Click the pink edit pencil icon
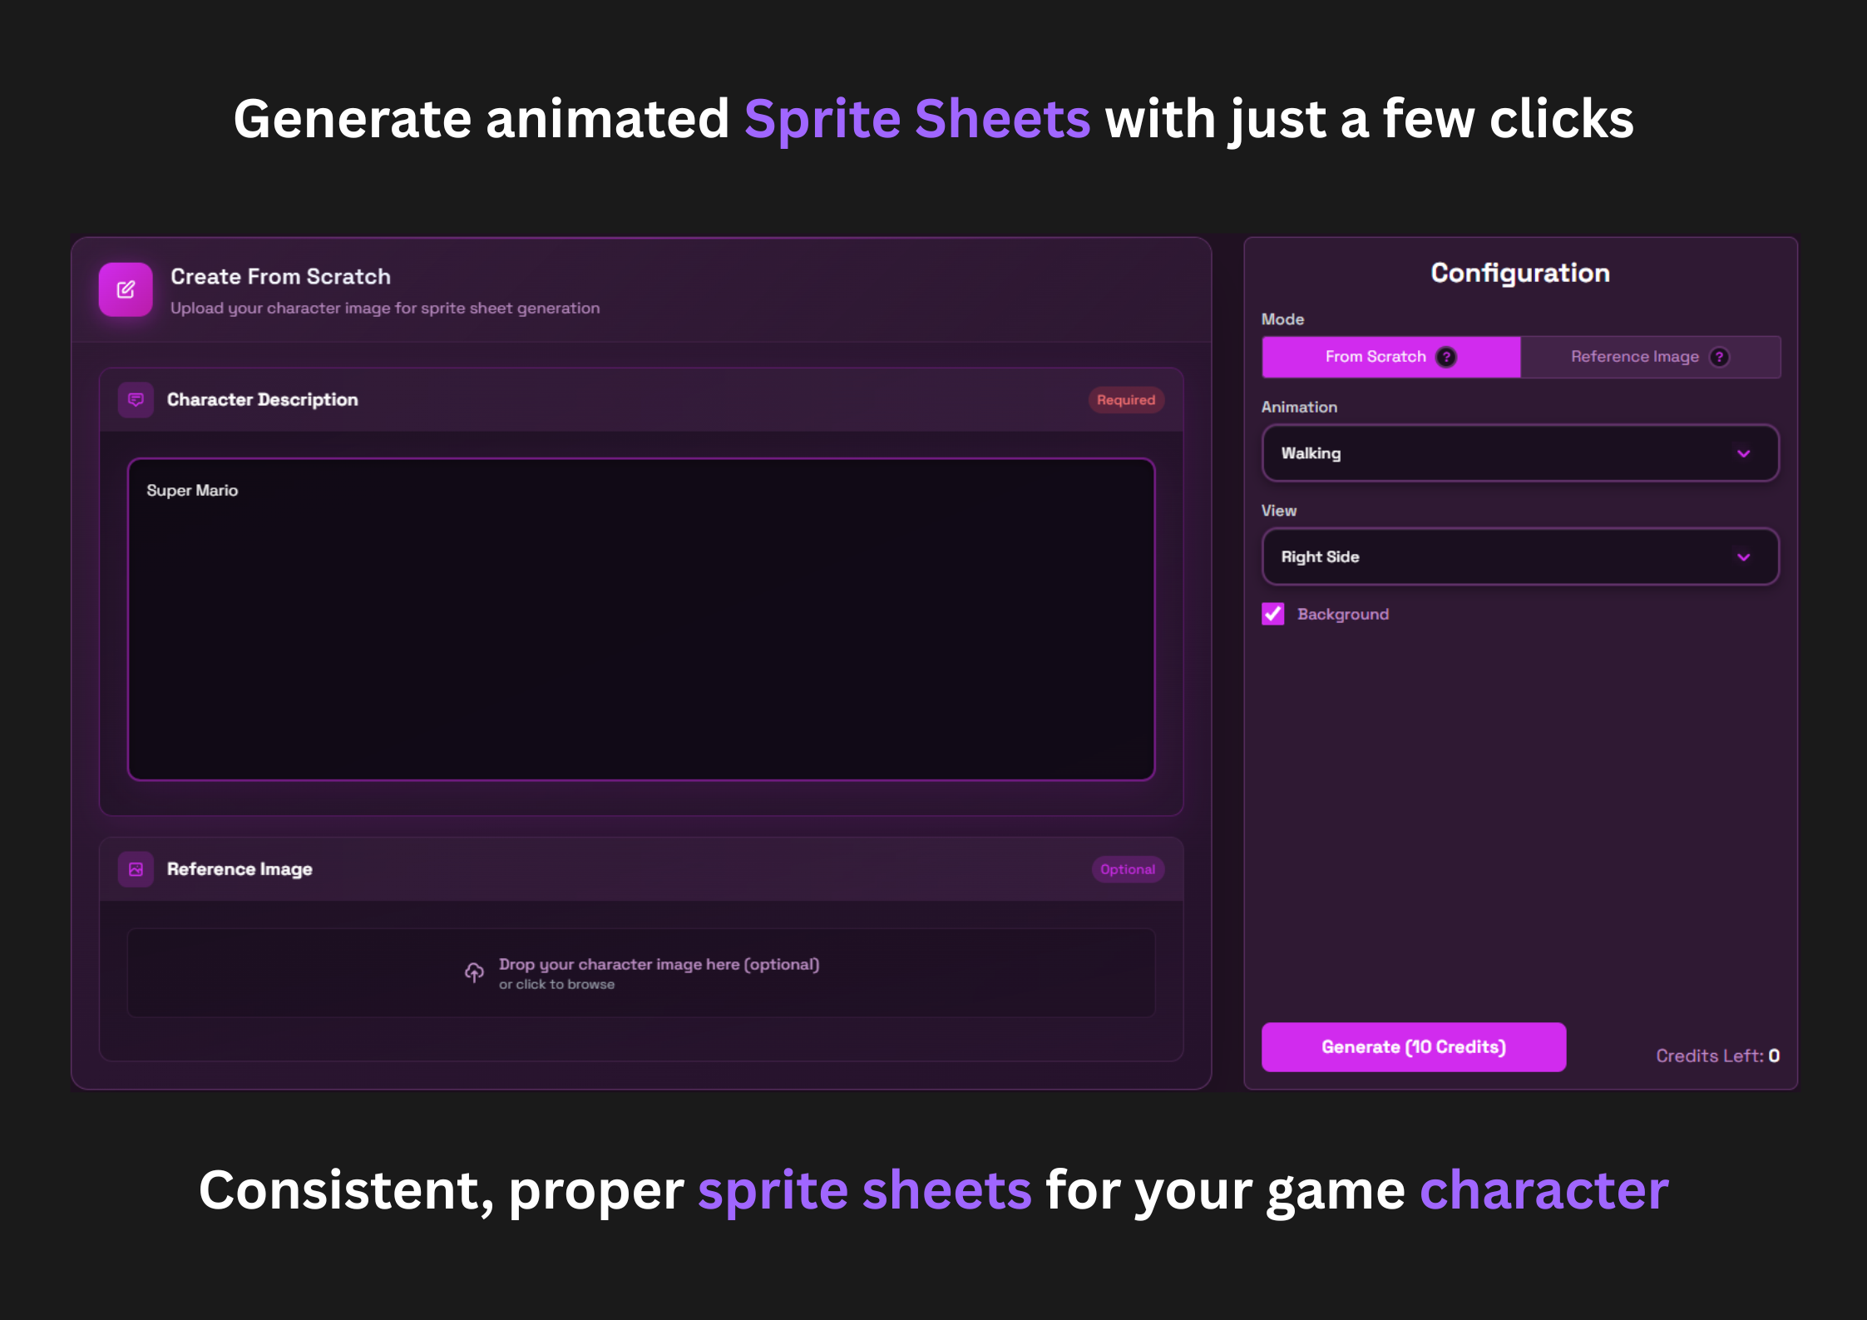 [x=126, y=289]
